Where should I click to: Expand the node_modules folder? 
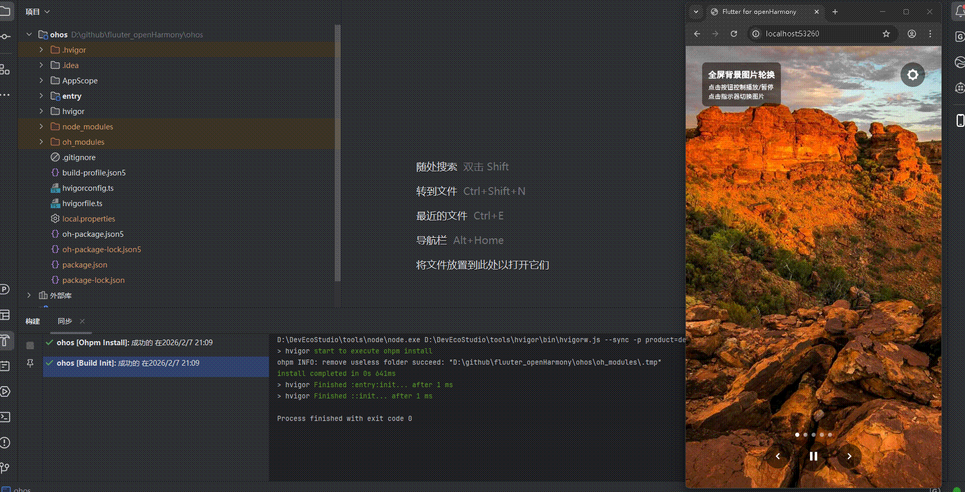click(x=41, y=127)
